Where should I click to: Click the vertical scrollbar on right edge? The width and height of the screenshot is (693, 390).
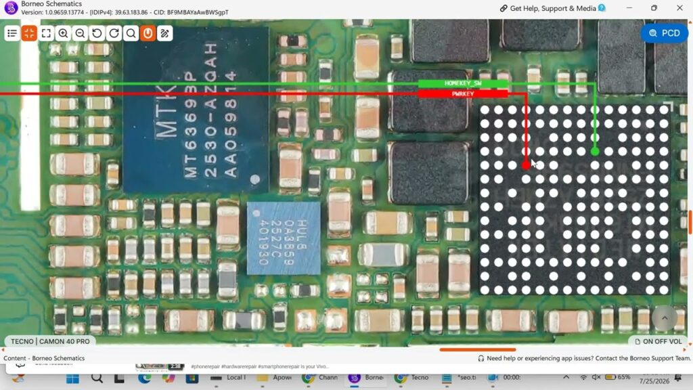pyautogui.click(x=690, y=222)
